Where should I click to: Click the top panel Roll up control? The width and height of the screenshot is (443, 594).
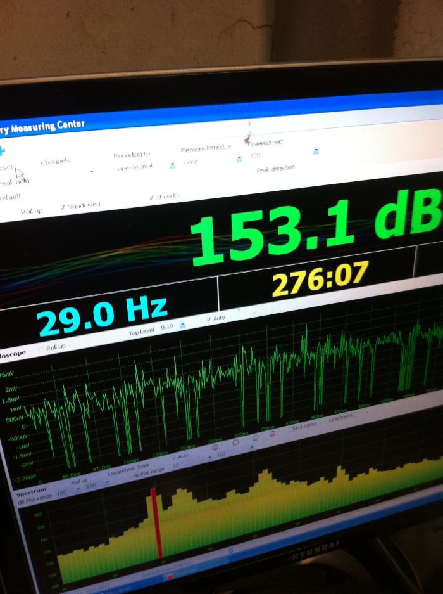32,211
